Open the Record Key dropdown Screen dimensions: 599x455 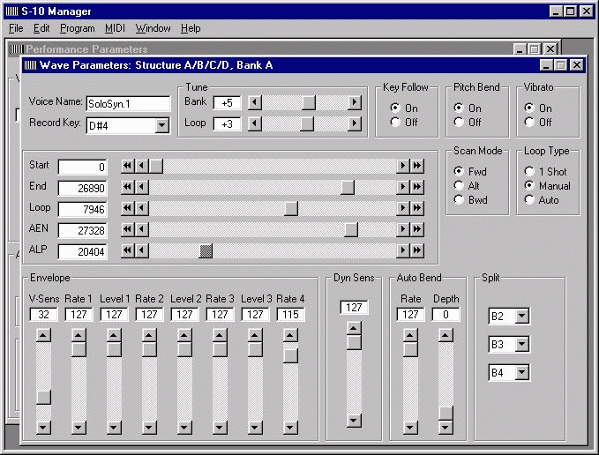[161, 125]
